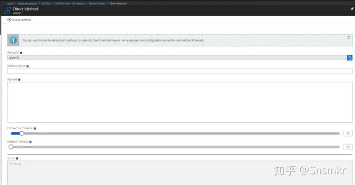Click the Method Timeout value box
Image resolution: width=355 pixels, height=185 pixels.
348,147
